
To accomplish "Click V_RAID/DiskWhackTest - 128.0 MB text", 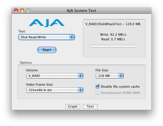I will tap(113, 24).
